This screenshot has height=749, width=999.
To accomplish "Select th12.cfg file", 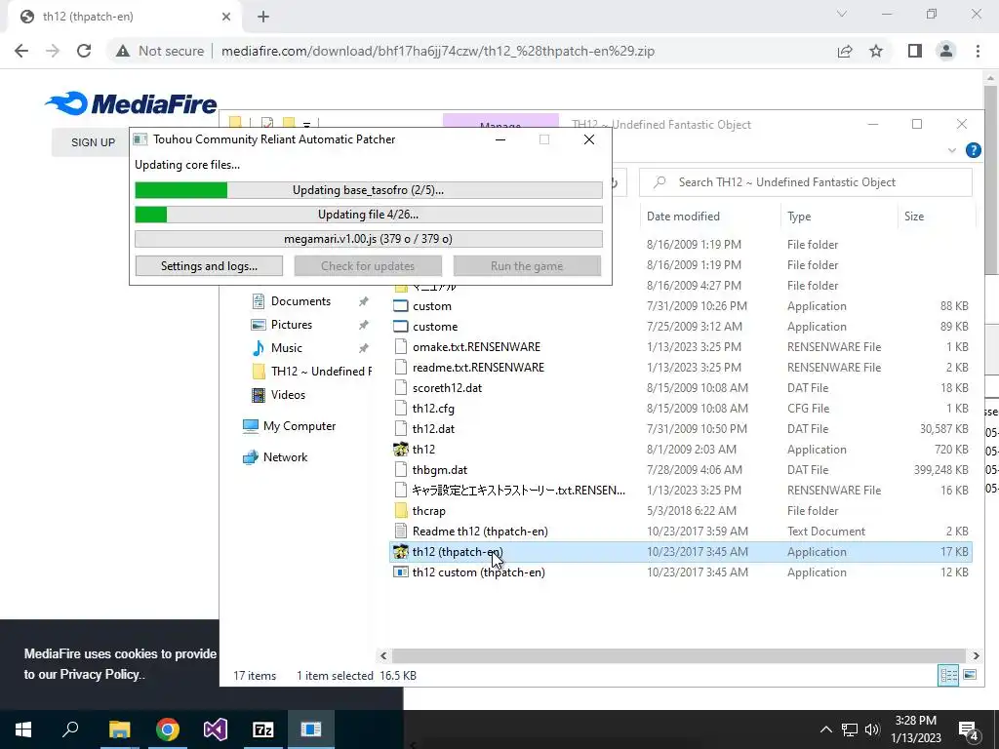I will point(433,409).
